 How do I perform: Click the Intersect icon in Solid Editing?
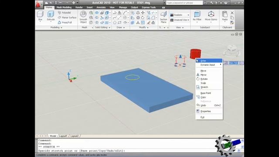(x=97, y=23)
